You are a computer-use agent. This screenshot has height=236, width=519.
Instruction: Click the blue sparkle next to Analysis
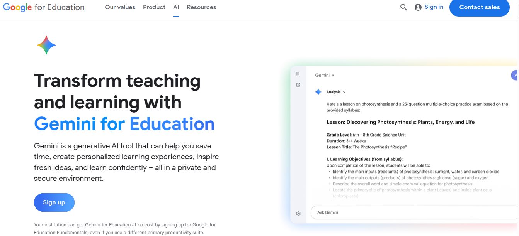(x=318, y=92)
